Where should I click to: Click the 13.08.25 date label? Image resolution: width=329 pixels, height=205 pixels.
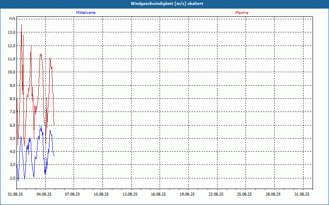coord(130,194)
